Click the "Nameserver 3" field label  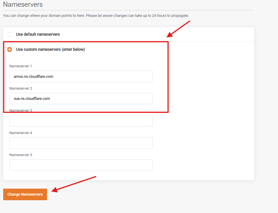(x=21, y=111)
